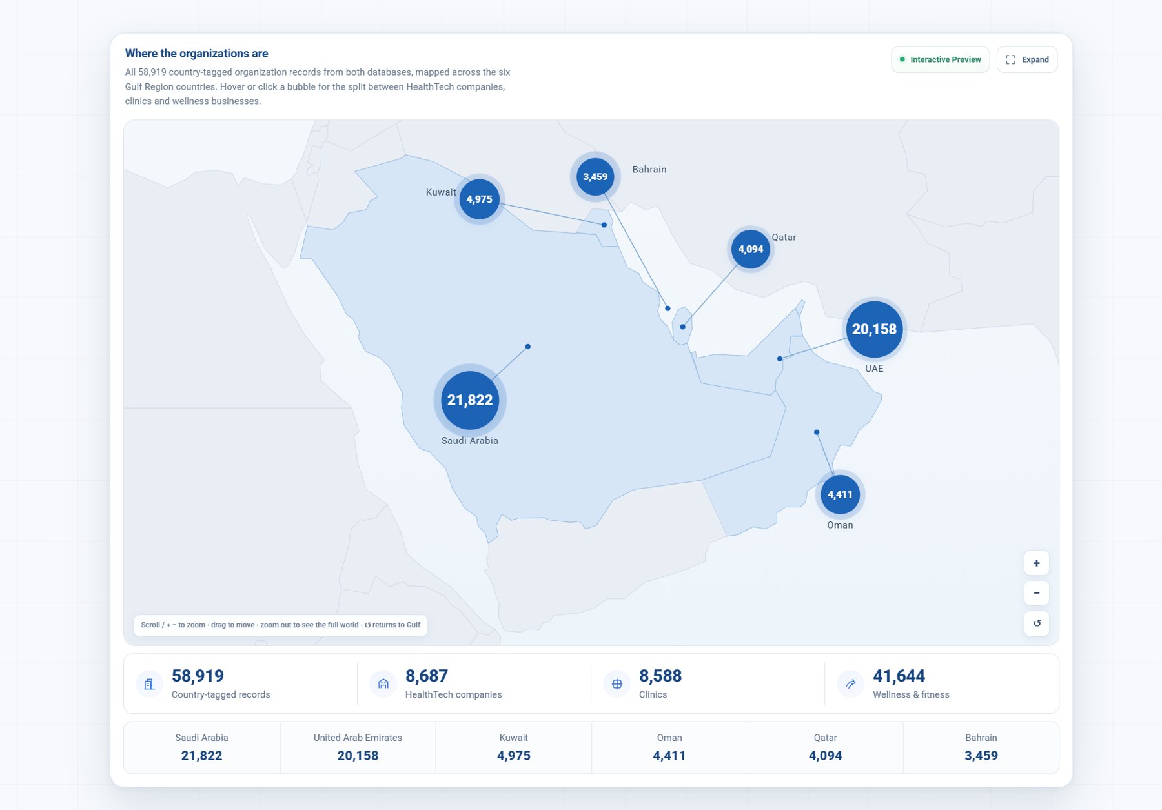Screen dimensions: 1162x810
Task: Click the Qatar label on the map
Action: click(x=784, y=238)
